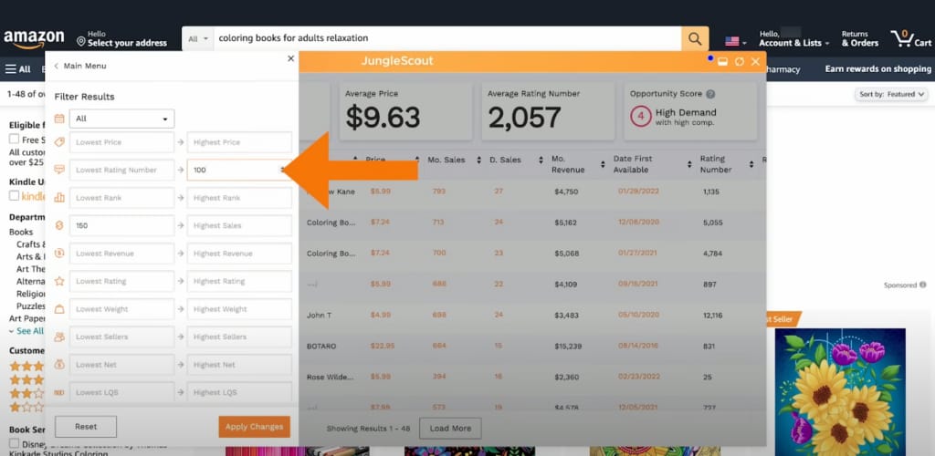Tick the Disney Dreams Collection checkbox

click(14, 443)
